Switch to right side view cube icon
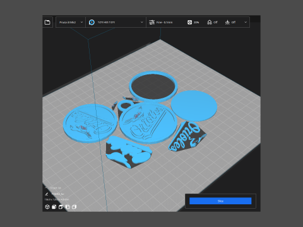 point(74,207)
